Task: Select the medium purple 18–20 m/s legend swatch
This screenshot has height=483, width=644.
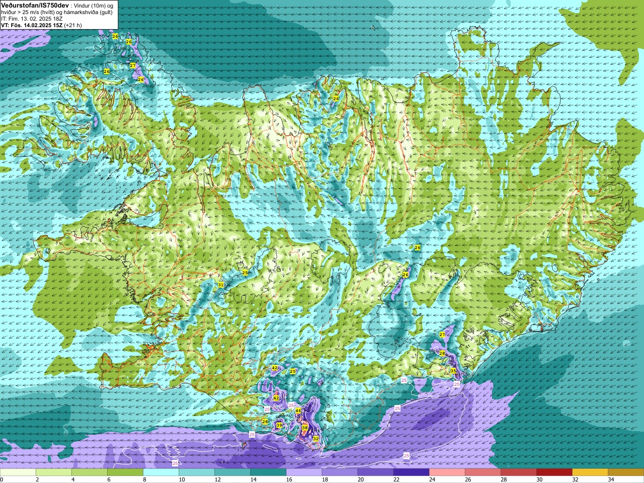Action: tap(340, 472)
